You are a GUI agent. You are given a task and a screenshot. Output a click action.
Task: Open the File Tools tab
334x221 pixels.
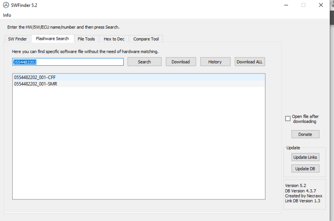86,39
